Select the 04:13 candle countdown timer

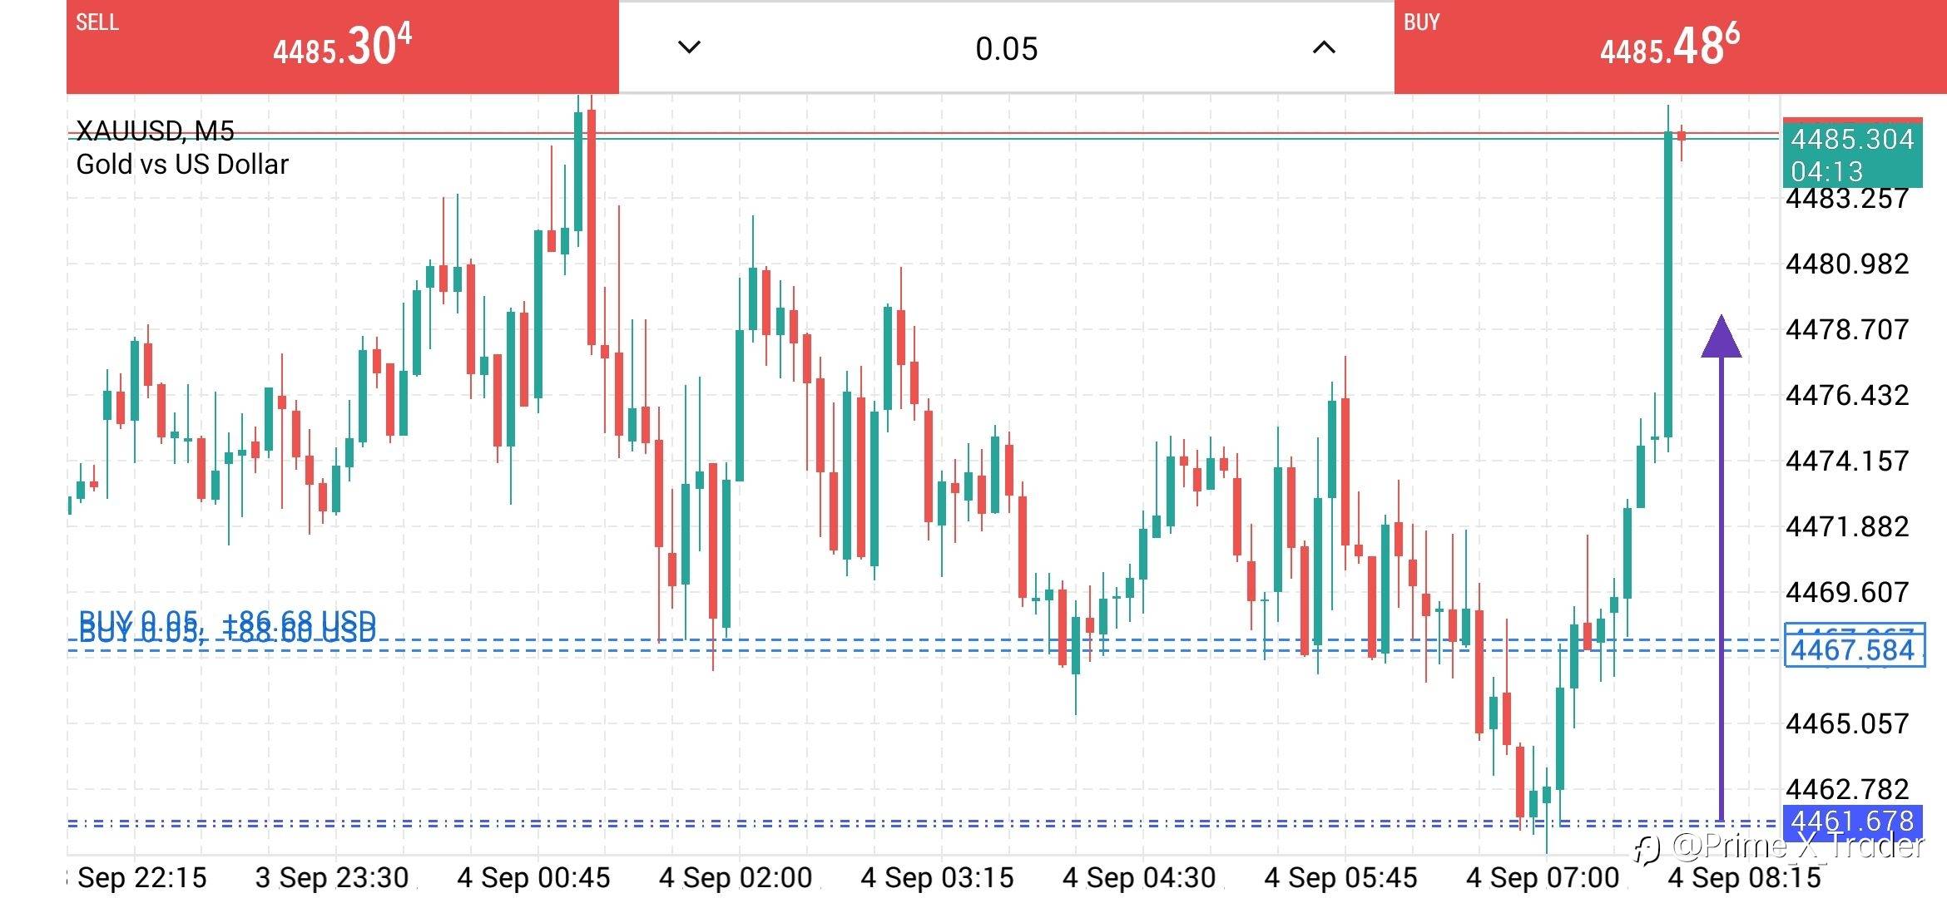1827,172
